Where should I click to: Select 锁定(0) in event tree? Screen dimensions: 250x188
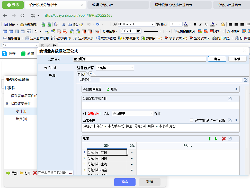coord(21,119)
